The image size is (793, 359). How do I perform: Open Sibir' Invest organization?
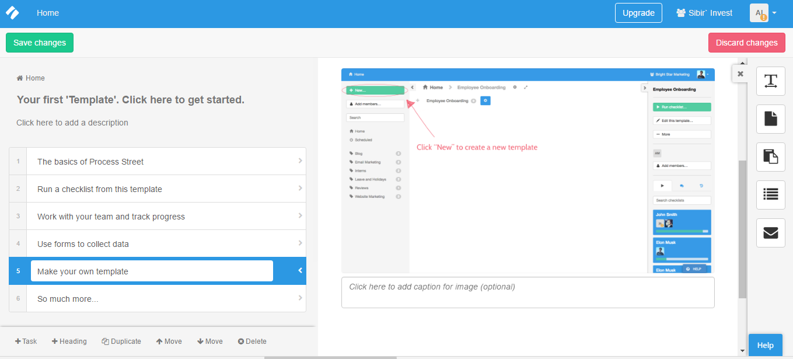pyautogui.click(x=704, y=13)
